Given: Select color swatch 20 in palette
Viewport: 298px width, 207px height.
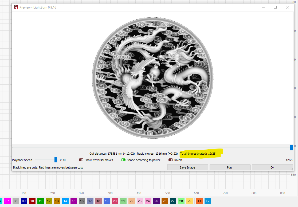Looking at the screenshot, I should pos(115,201).
